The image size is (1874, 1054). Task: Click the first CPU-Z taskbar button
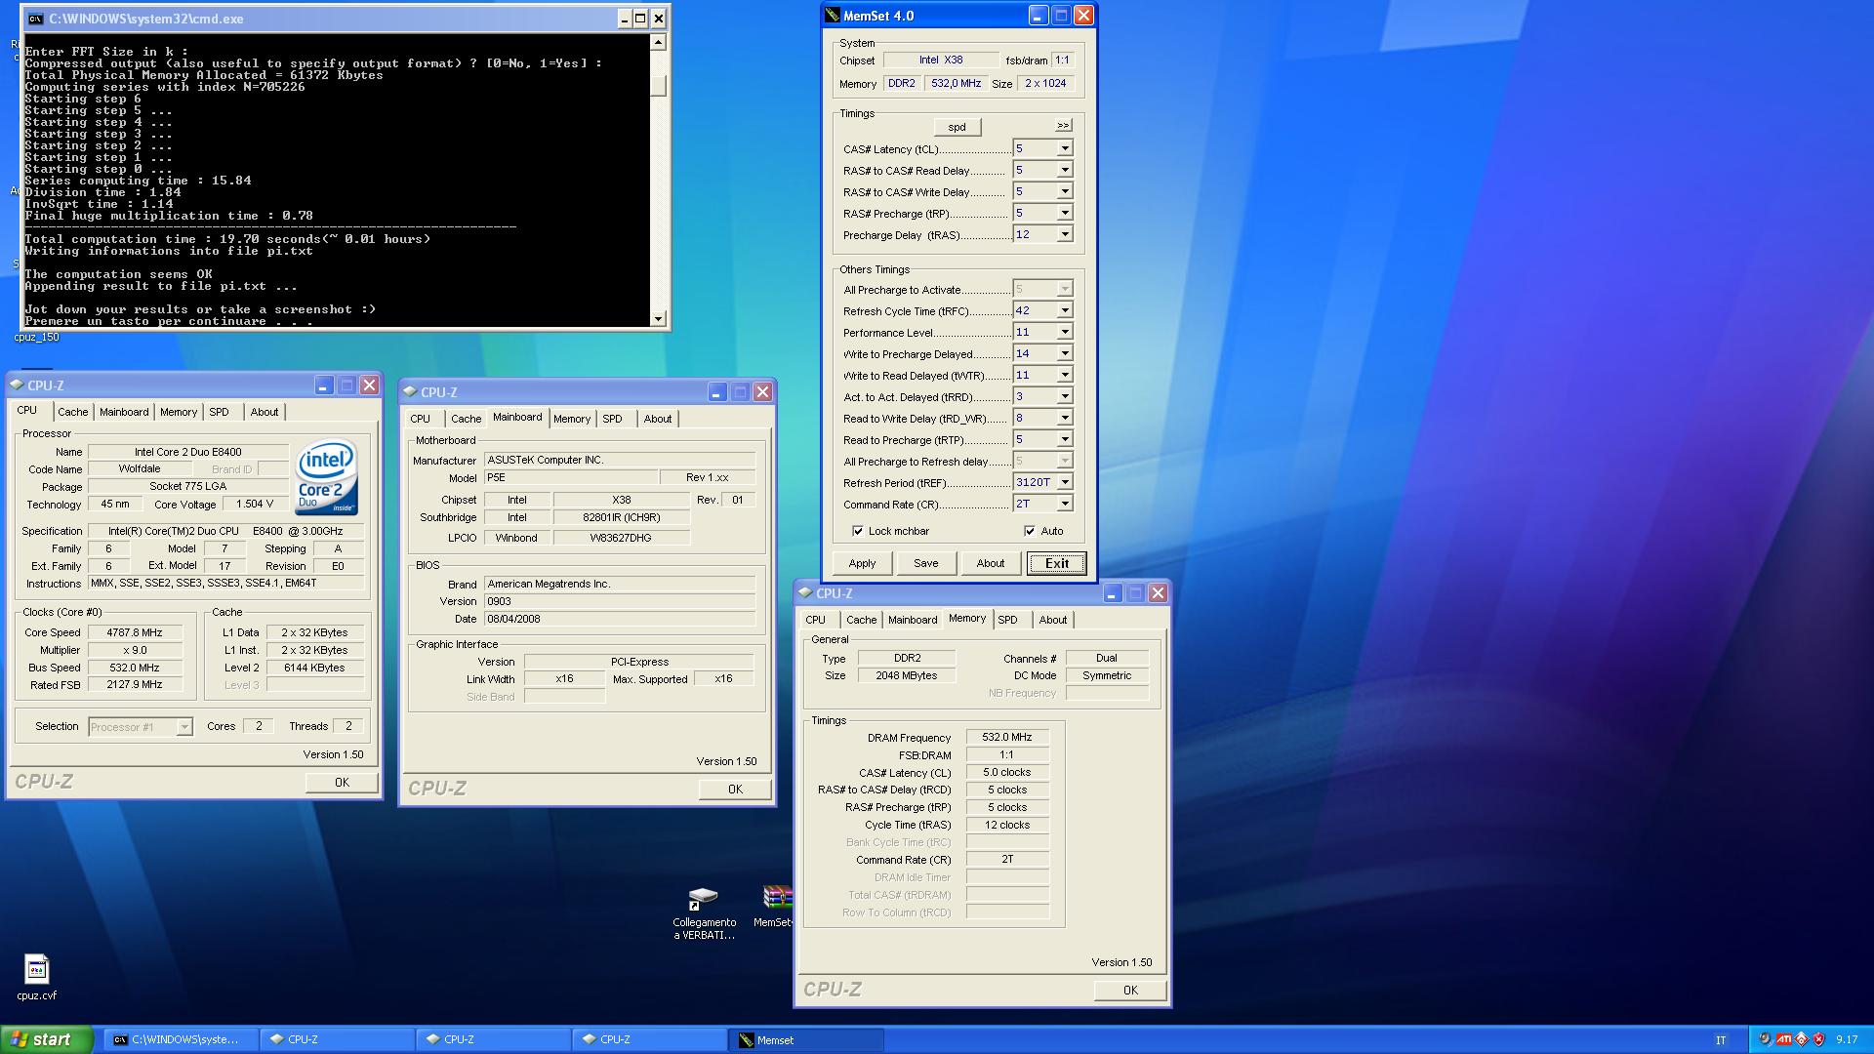pos(338,1039)
